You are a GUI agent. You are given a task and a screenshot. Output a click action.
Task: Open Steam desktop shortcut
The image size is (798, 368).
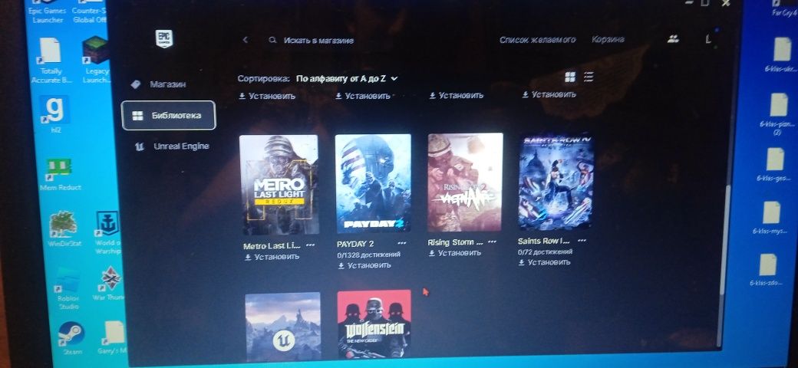pyautogui.click(x=71, y=337)
